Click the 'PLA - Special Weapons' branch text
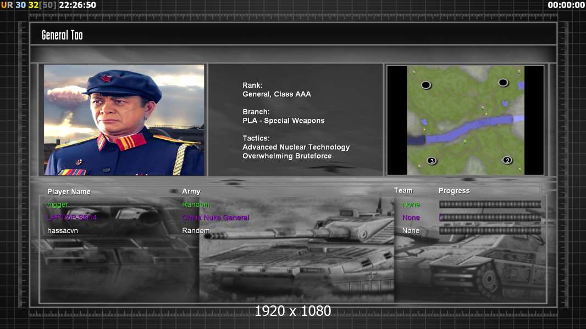Screen dimensions: 586x329 coord(283,121)
